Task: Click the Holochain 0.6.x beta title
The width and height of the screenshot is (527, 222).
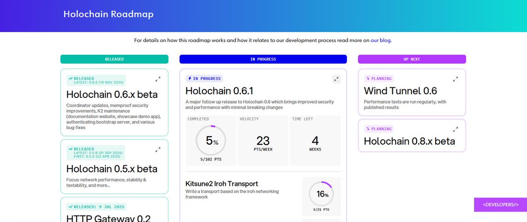Action: click(112, 95)
